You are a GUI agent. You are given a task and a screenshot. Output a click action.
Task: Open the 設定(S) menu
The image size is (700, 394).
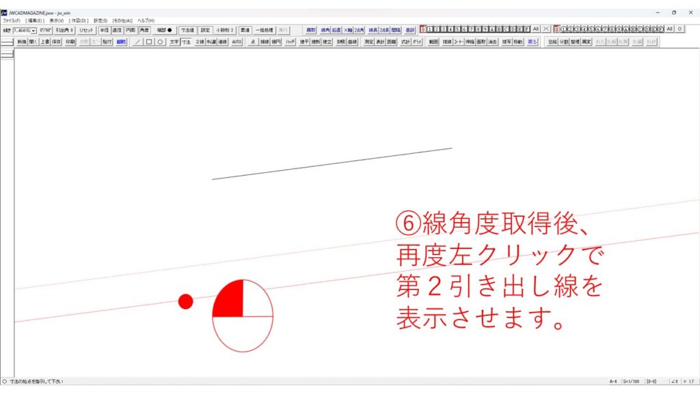(x=100, y=21)
